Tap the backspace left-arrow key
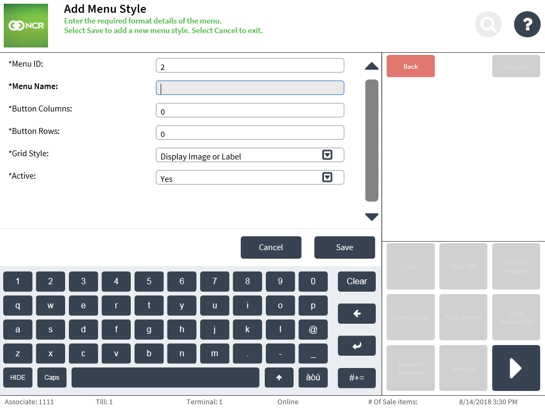Viewport: 545px width, 408px height. tap(357, 314)
